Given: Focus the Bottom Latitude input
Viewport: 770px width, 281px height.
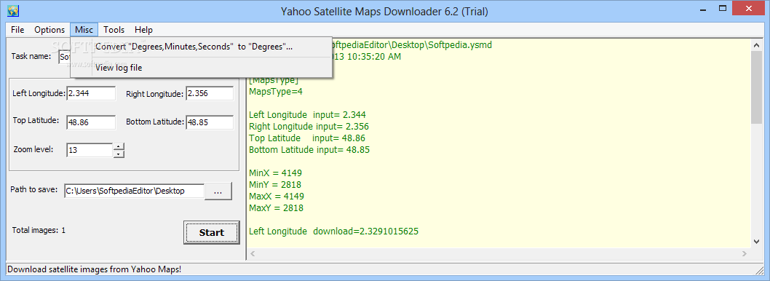Looking at the screenshot, I should (x=209, y=122).
